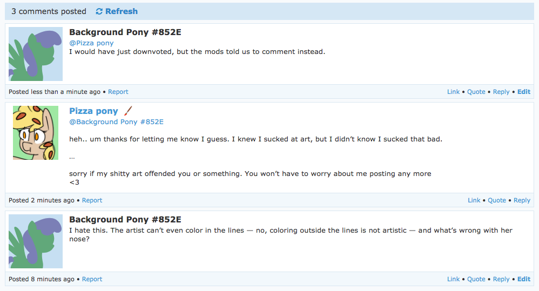Screen dimensions: 539x291
Task: Click the bottom Background Pony avatar image
Action: tap(36, 241)
